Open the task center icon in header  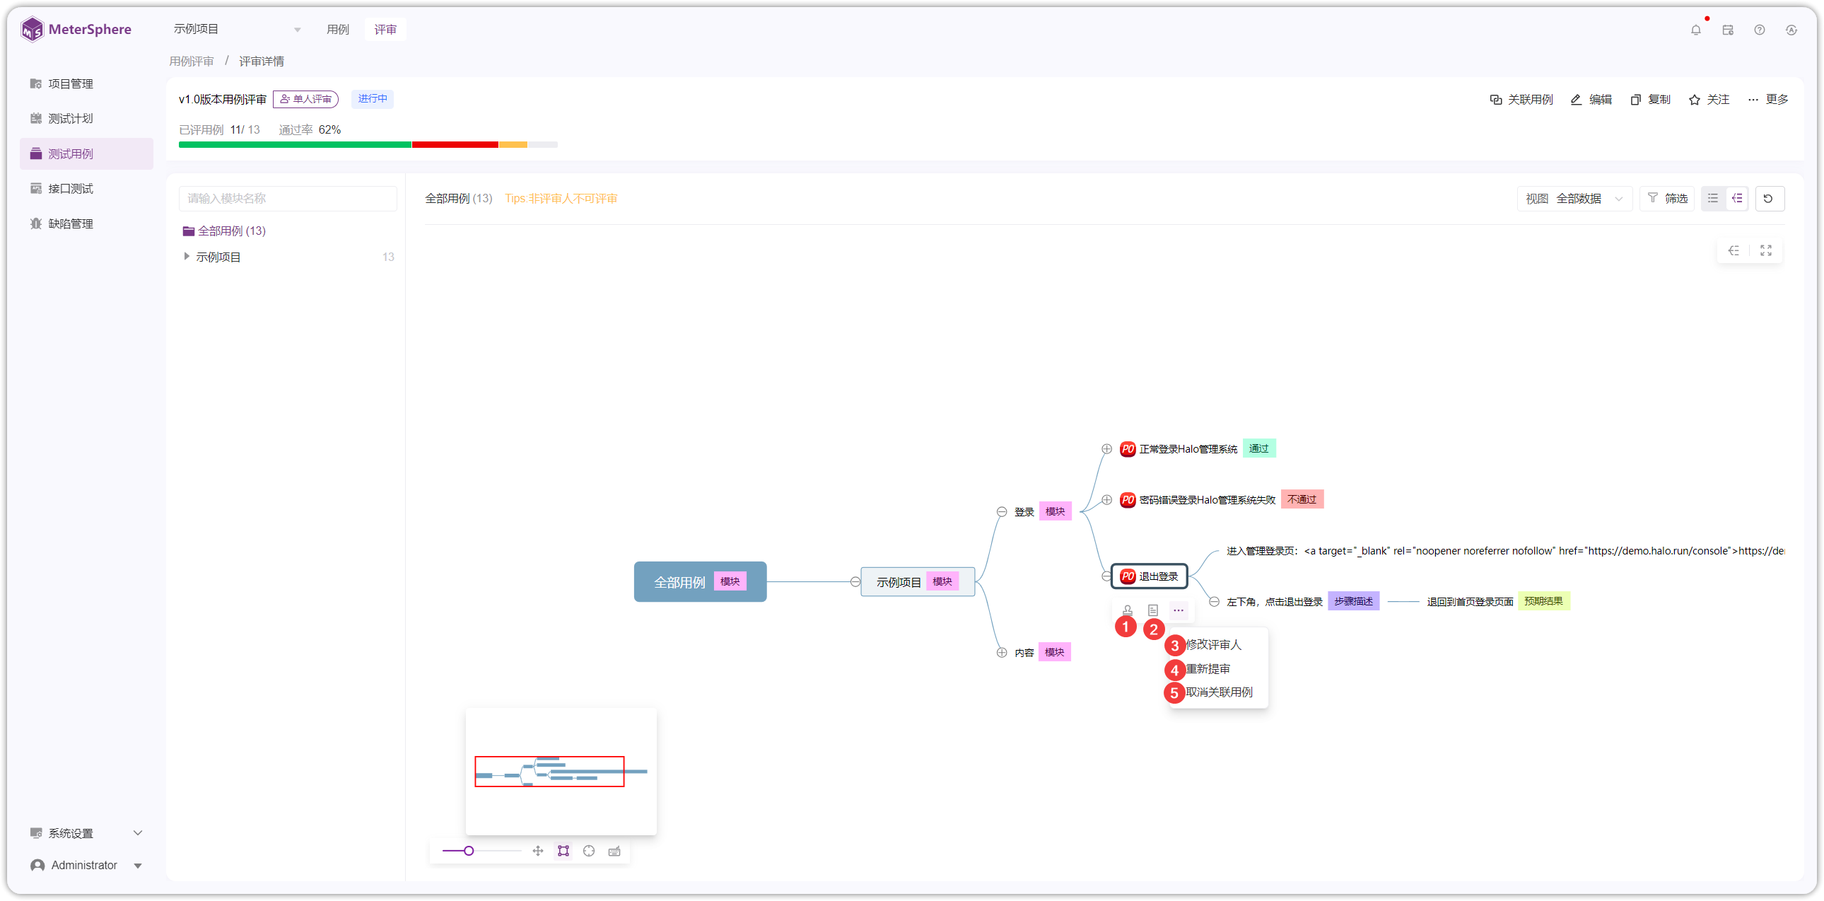1728,30
